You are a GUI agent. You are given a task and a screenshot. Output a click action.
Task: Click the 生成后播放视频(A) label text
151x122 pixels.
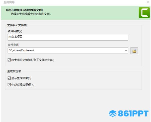(23, 85)
